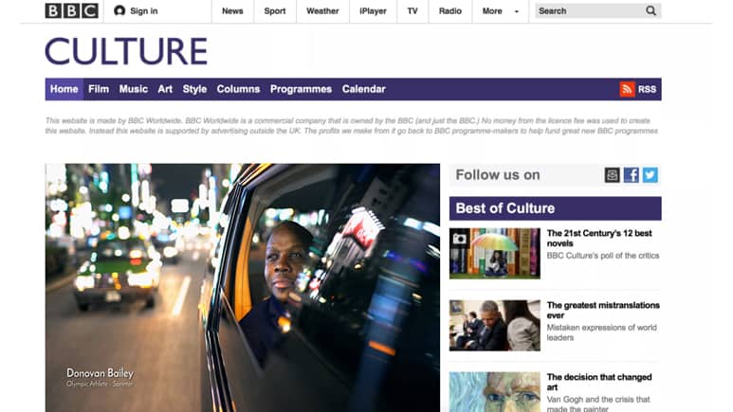This screenshot has height=412, width=733.
Task: Open Radio in the top bar
Action: pos(450,10)
